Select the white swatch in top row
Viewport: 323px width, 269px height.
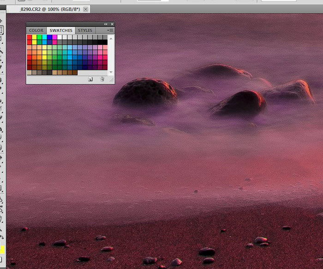tap(60, 37)
